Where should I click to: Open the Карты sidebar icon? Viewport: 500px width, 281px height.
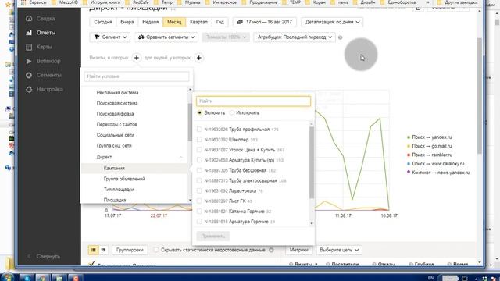[x=29, y=47]
